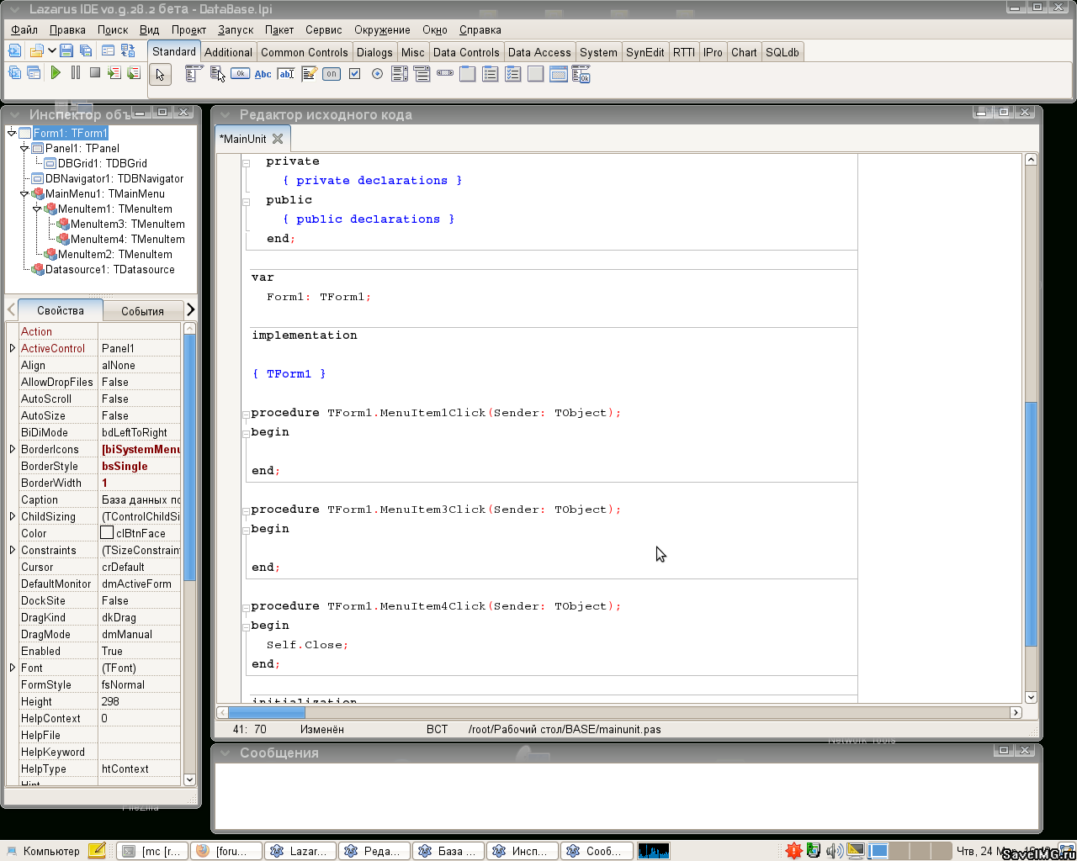1077x861 pixels.
Task: Switch to the События tab
Action: [142, 311]
